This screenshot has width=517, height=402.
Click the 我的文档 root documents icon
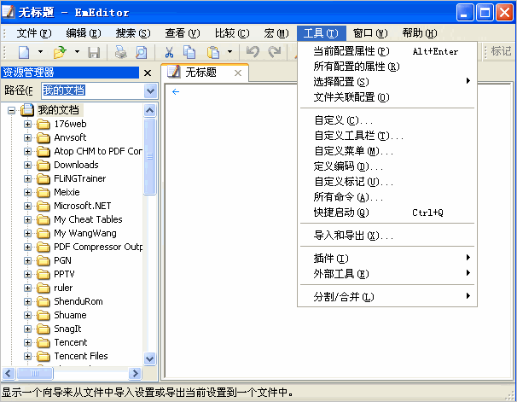pyautogui.click(x=27, y=110)
